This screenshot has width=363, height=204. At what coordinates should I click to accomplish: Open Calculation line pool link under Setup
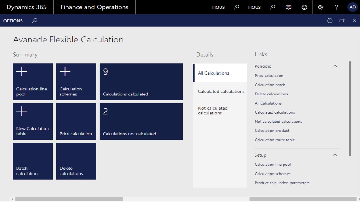(273, 164)
